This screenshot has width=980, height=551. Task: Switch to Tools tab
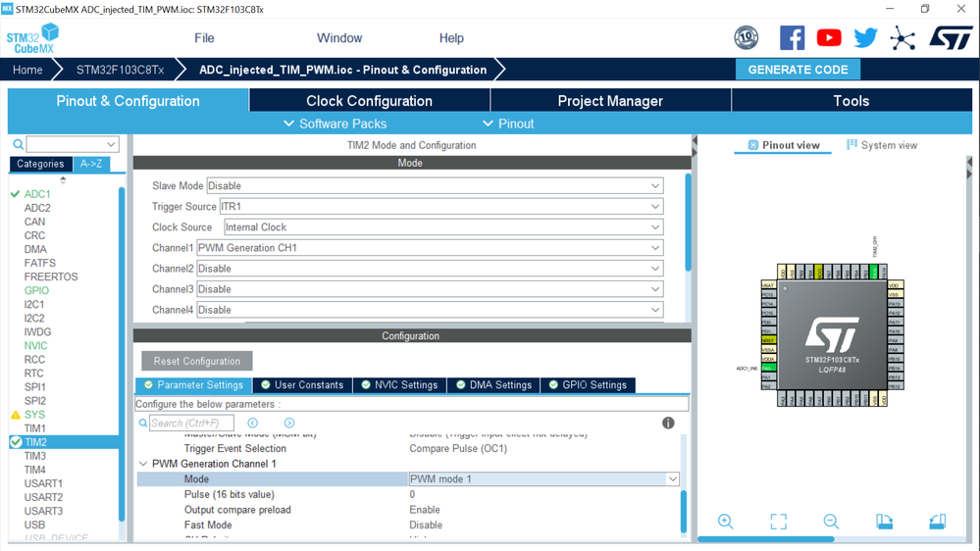(851, 101)
